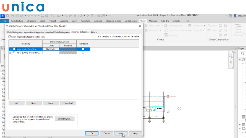This screenshot has height=138, width=246.
Task: Select the Text tool icon in quick access toolbar
Action: click(75, 16)
